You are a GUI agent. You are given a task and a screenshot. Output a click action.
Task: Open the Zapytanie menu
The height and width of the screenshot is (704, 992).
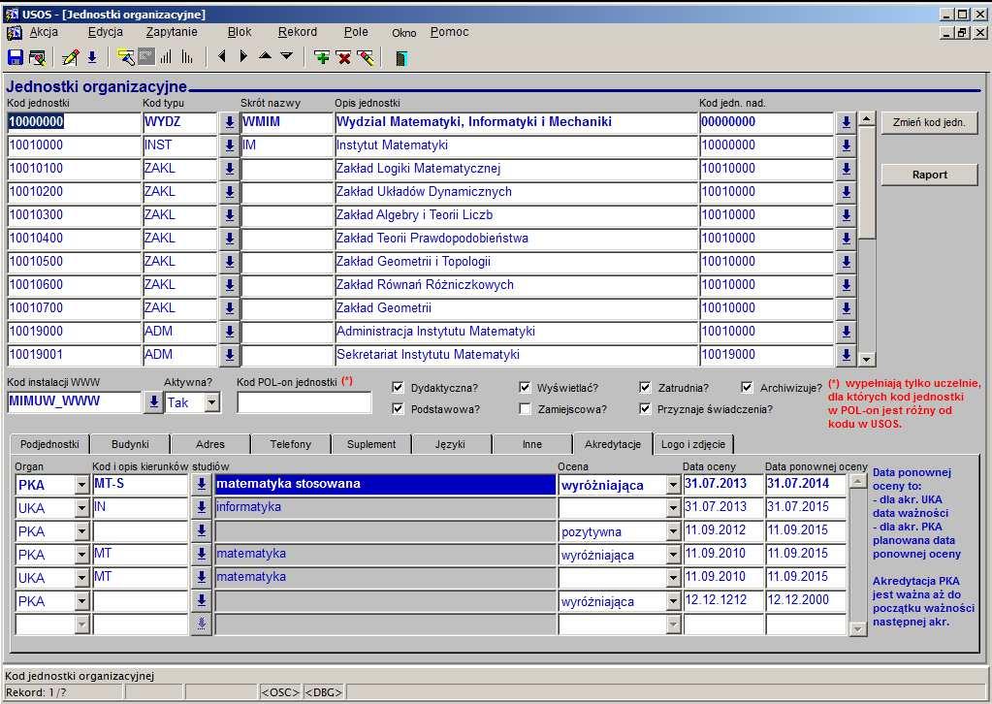(x=172, y=32)
